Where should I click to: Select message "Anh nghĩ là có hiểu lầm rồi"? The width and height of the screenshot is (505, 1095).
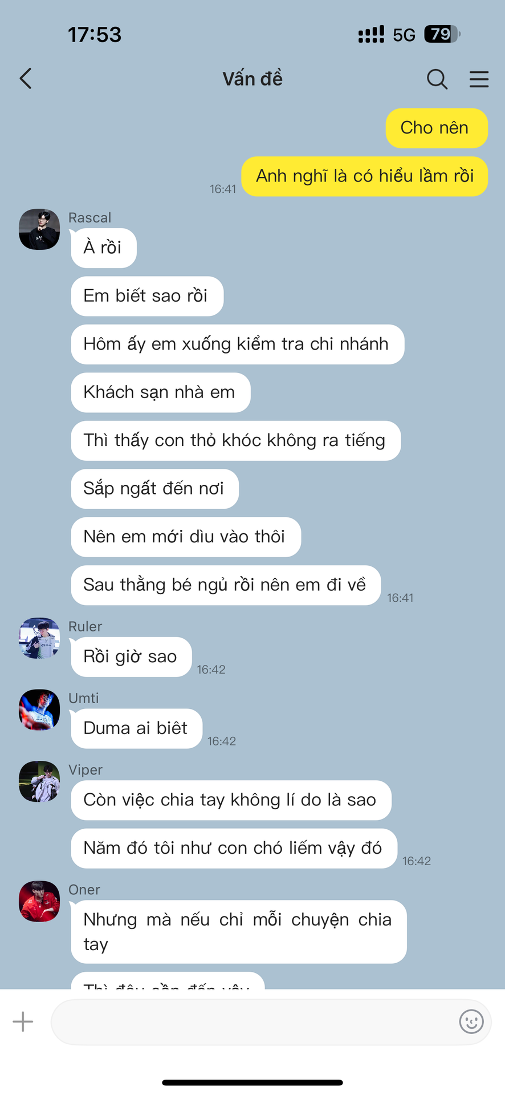click(365, 176)
